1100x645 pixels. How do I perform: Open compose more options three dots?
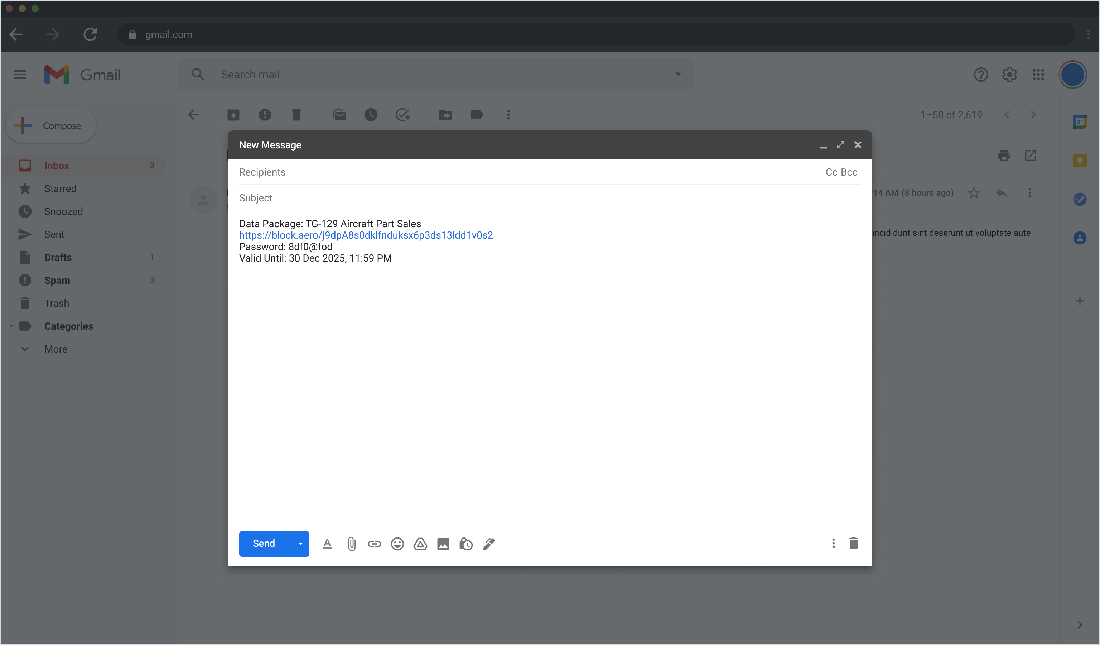point(833,543)
